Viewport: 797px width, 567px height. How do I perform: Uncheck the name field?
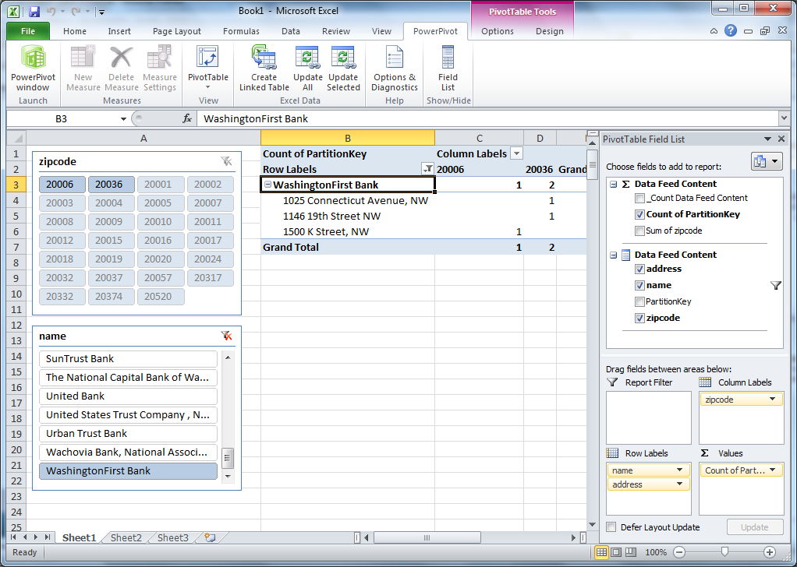click(x=640, y=285)
